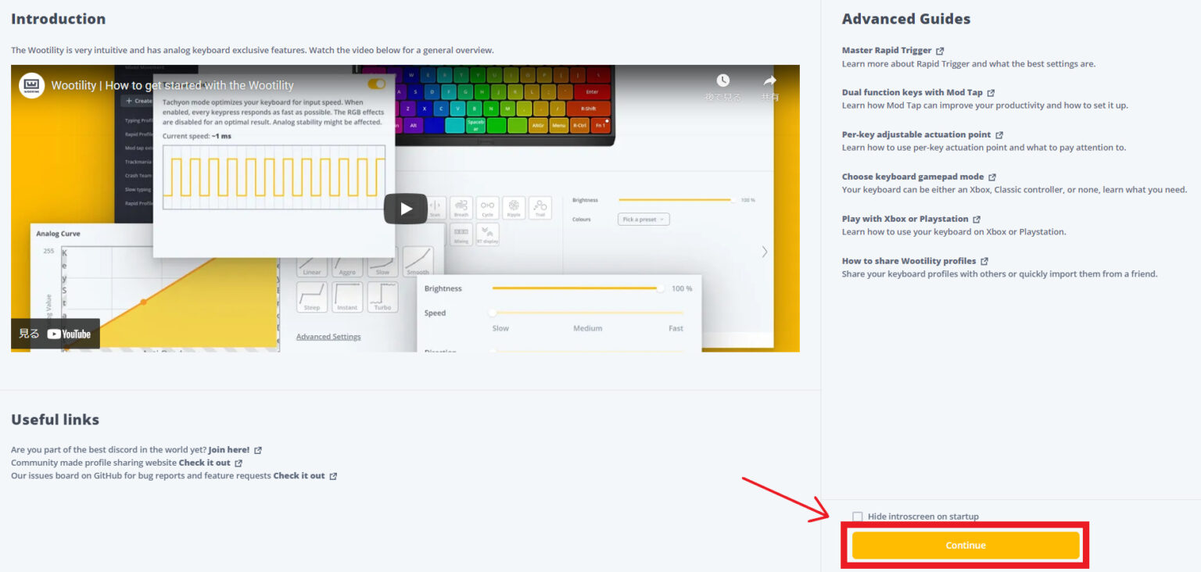
Task: Click external-link icon beside Master Rapid Trigger
Action: 940,51
